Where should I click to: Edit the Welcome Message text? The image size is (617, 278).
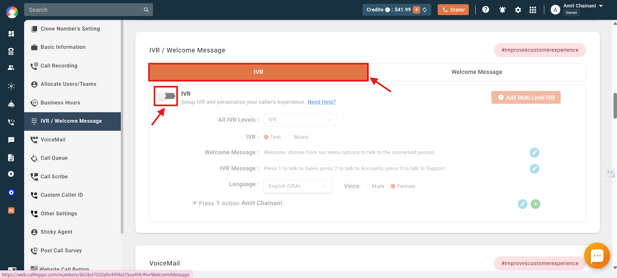[x=534, y=152]
